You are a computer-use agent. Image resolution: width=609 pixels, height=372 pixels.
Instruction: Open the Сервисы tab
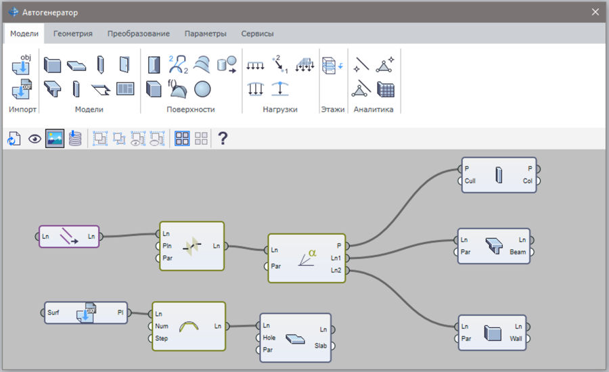pyautogui.click(x=258, y=33)
